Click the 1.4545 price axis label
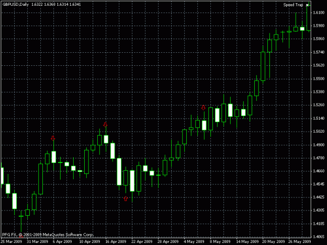 tap(319, 184)
